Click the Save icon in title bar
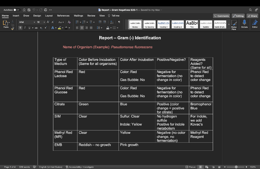260x169 pixels. [x=29, y=10]
